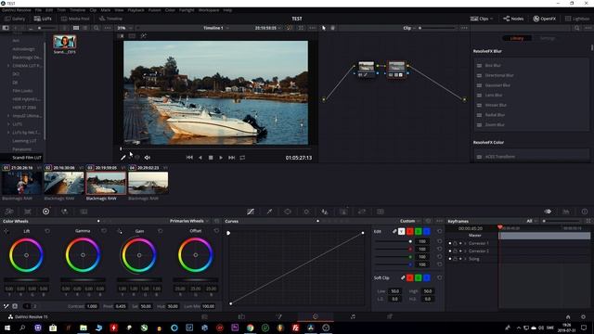Image resolution: width=594 pixels, height=334 pixels.
Task: Switch to OpenFX Library tab
Action: [517, 38]
